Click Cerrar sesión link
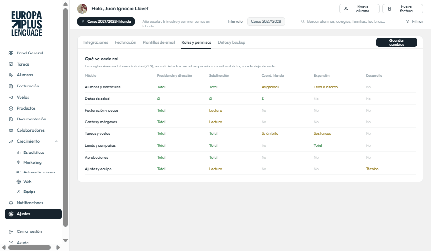Viewport: 431px width, 251px height. [25, 231]
